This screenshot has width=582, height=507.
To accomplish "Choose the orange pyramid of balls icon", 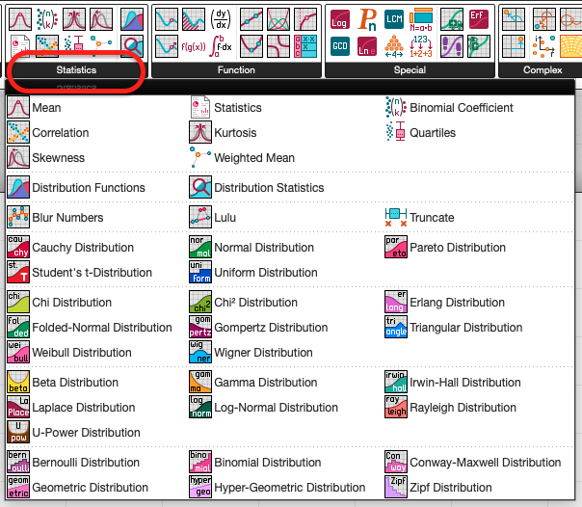I will [394, 46].
